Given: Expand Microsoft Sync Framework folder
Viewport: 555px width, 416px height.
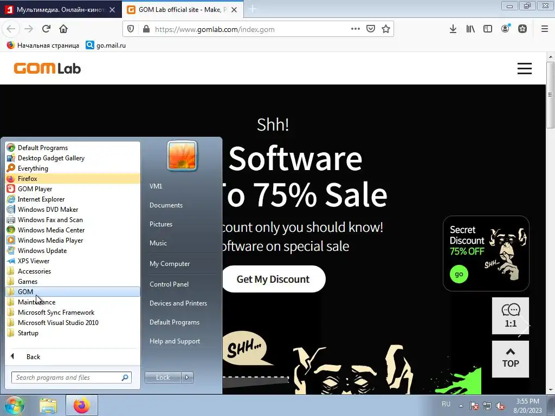Looking at the screenshot, I should pos(73,313).
